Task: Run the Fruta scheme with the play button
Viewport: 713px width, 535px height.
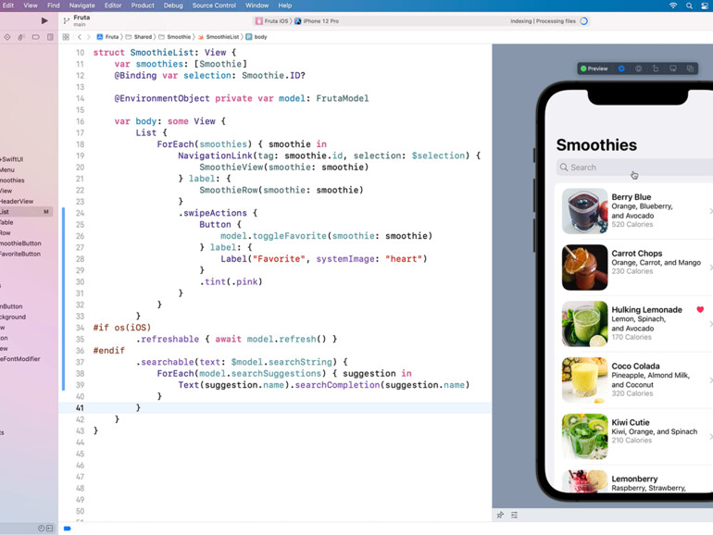Action: click(x=44, y=21)
